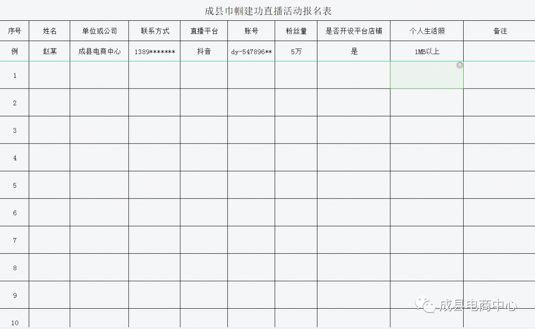Click the highlighted 个人生活照 cell in row 1
535x329 pixels.
click(x=427, y=75)
